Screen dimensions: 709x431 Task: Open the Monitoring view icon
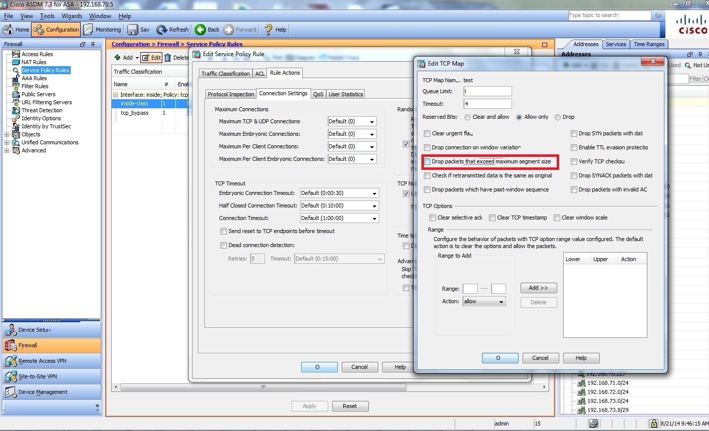tap(88, 30)
